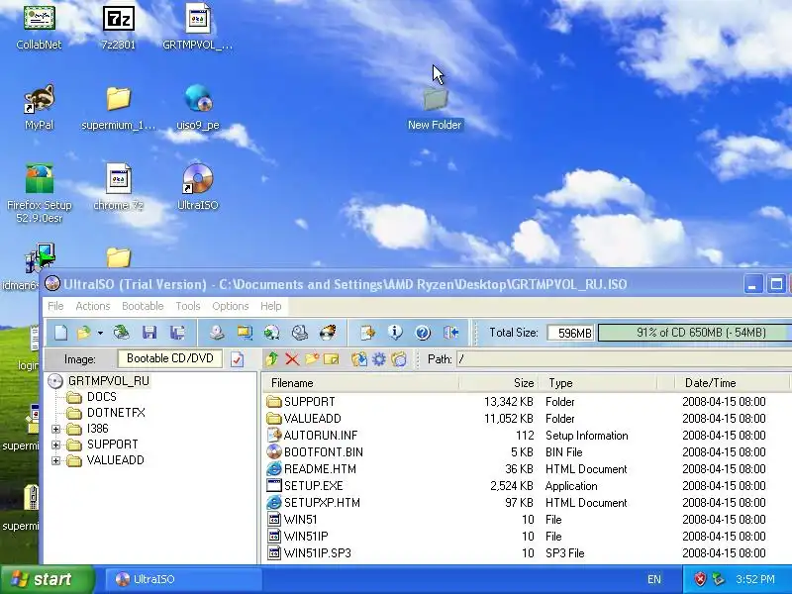792x594 pixels.
Task: Click the red shield tray icon
Action: click(700, 579)
